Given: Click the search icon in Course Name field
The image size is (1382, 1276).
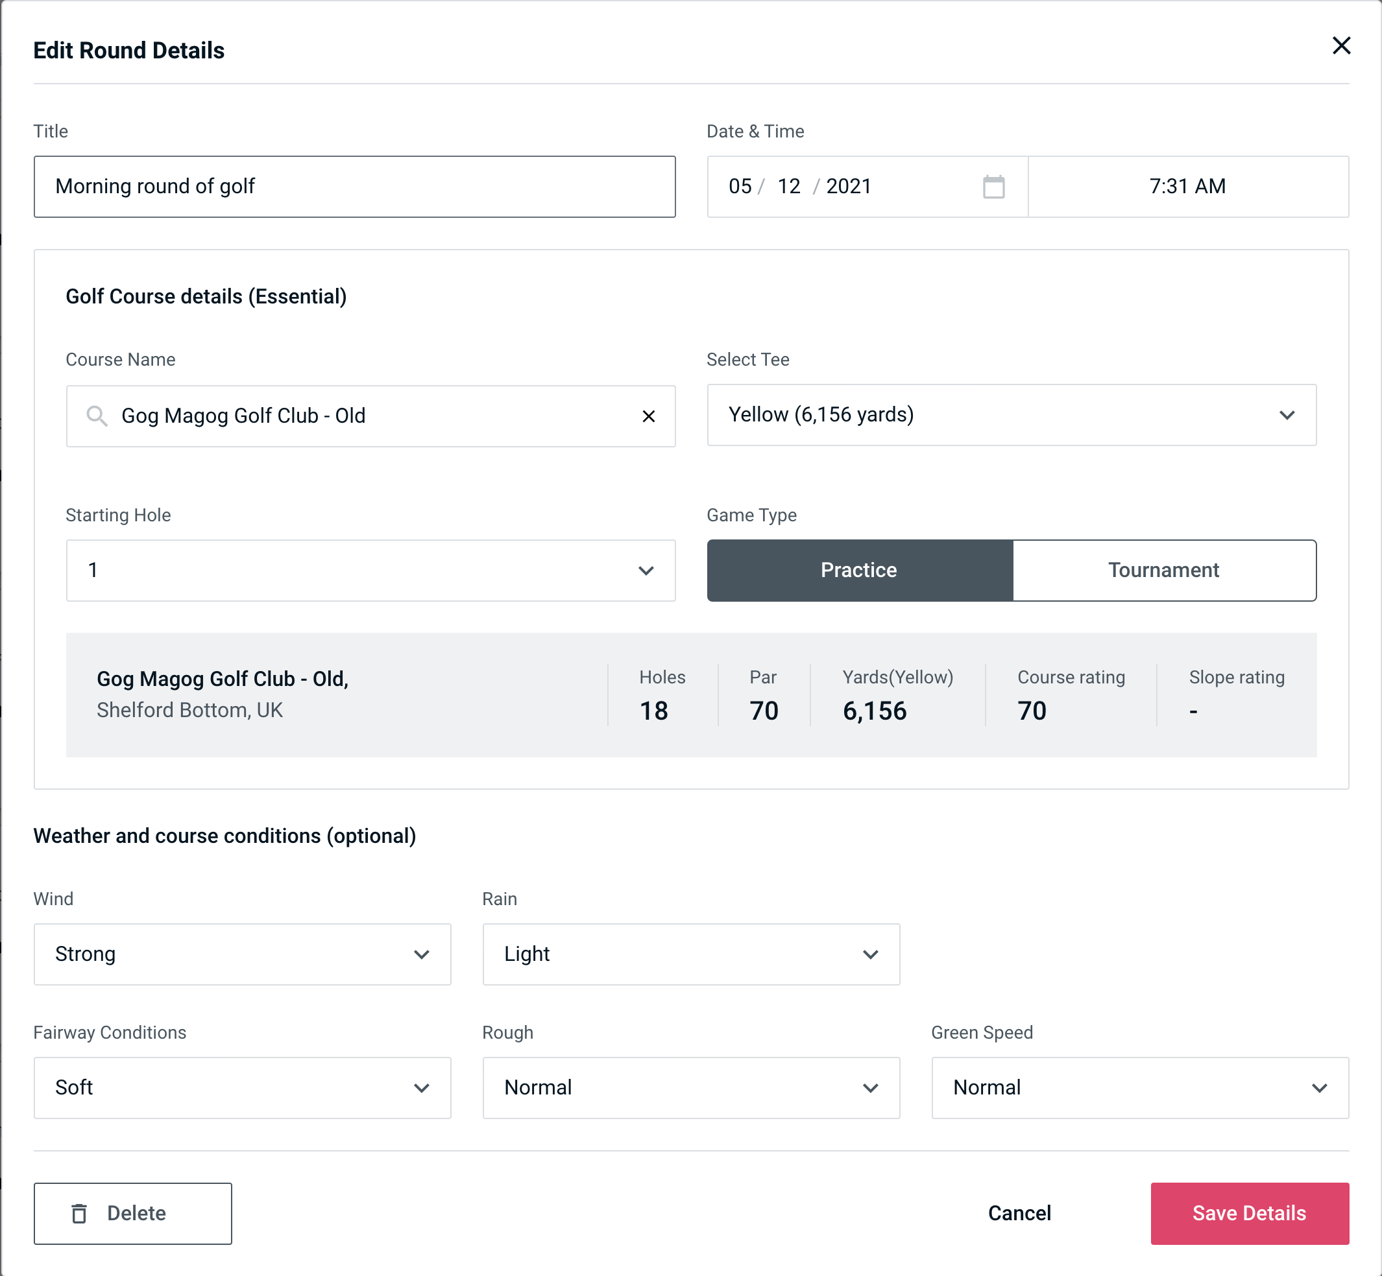Looking at the screenshot, I should pyautogui.click(x=96, y=415).
